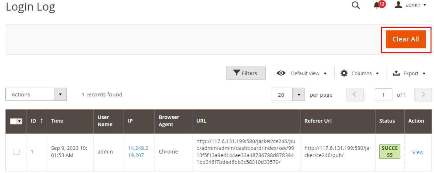
Task: Open the notifications bell icon
Action: pyautogui.click(x=376, y=5)
